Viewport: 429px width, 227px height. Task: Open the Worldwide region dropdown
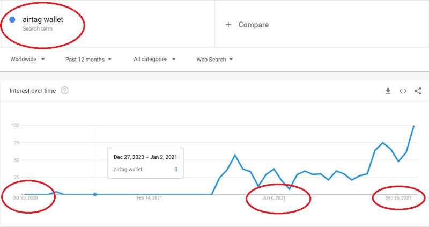27,59
